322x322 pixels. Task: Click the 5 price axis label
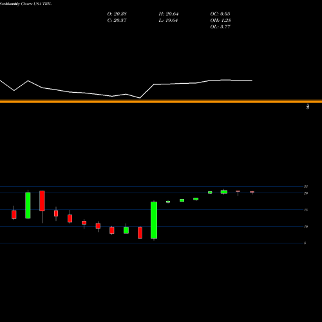(x=305, y=243)
